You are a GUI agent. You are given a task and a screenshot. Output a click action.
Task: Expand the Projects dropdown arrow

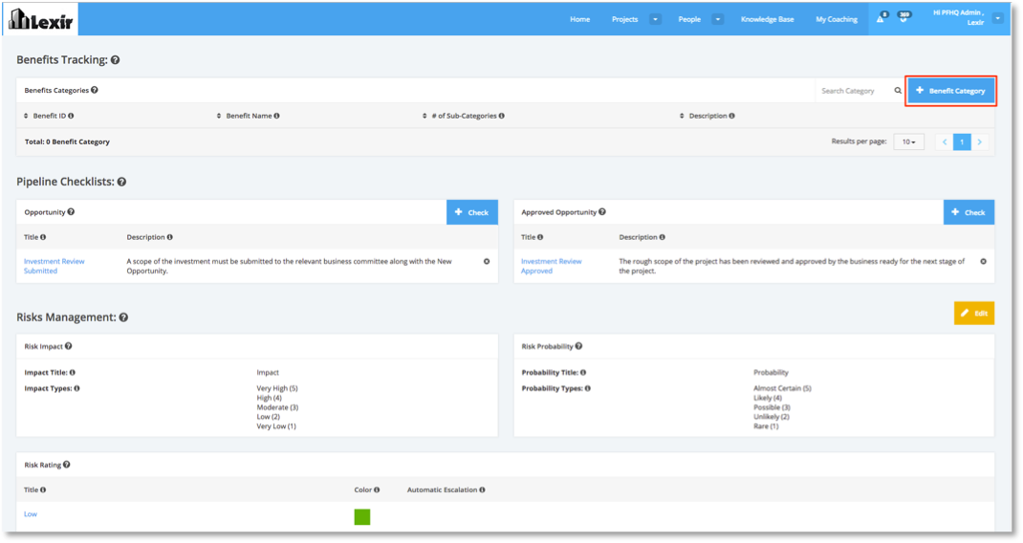pos(655,19)
